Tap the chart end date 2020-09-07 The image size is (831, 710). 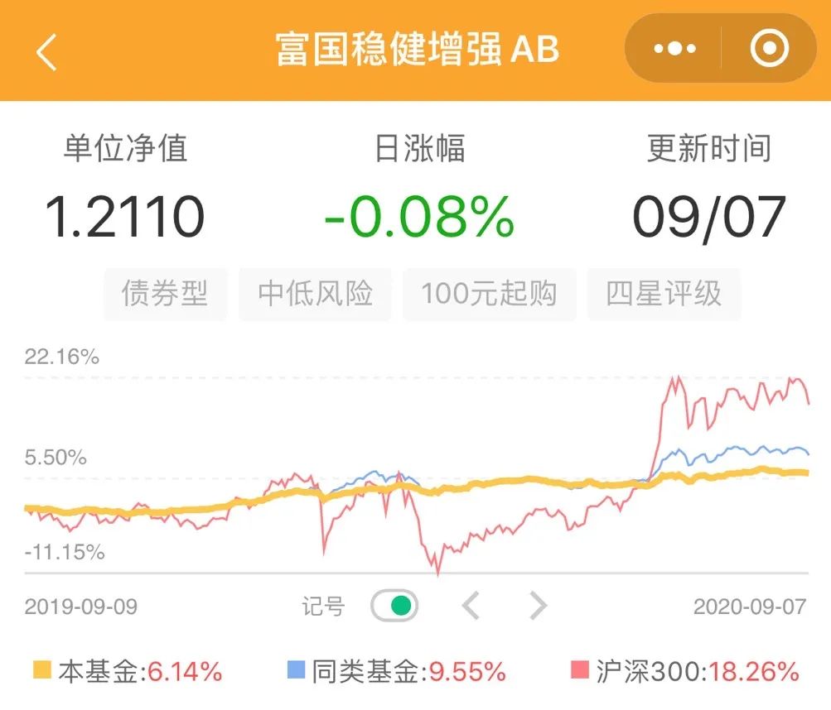point(750,607)
